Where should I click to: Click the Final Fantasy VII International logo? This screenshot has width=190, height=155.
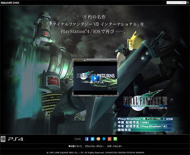click(145, 101)
